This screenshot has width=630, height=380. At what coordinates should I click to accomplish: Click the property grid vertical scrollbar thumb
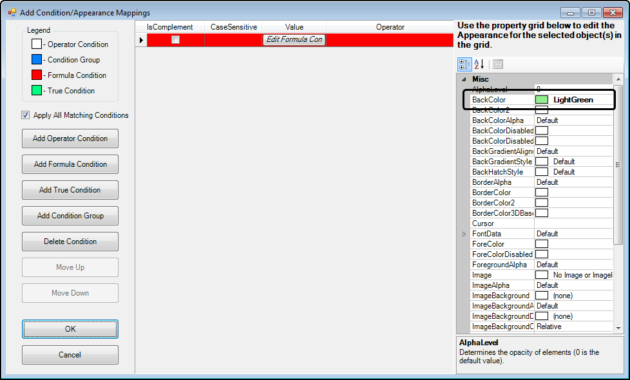[x=618, y=164]
